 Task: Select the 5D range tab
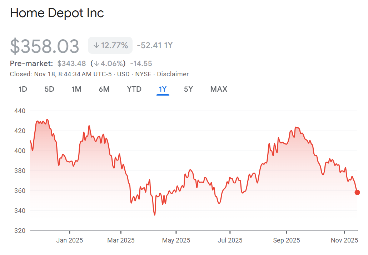pyautogui.click(x=49, y=89)
